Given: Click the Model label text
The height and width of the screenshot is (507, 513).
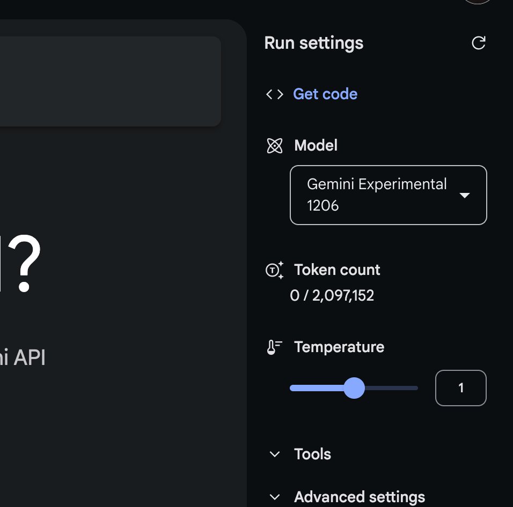Looking at the screenshot, I should (316, 145).
